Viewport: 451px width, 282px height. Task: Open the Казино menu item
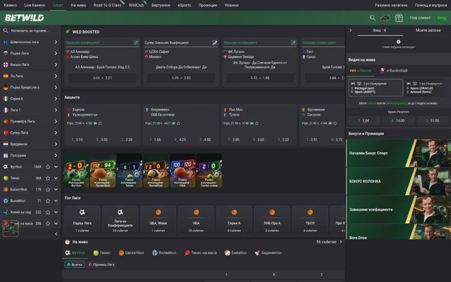click(x=10, y=5)
